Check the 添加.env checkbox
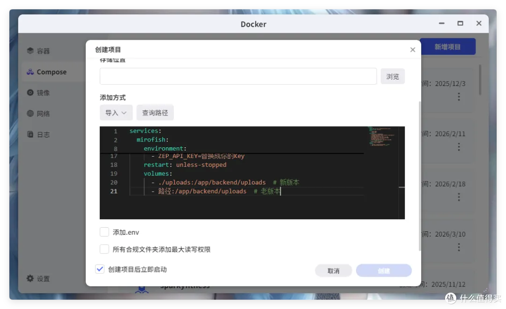506x309 pixels. (104, 232)
